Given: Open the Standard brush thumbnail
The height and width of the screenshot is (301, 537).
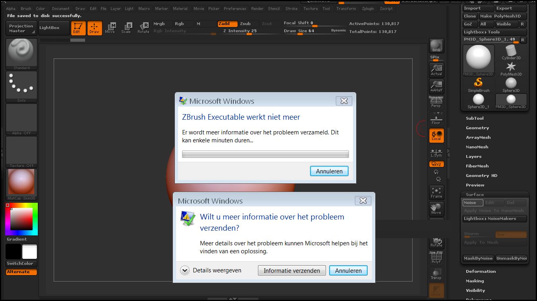Looking at the screenshot, I should (x=21, y=54).
